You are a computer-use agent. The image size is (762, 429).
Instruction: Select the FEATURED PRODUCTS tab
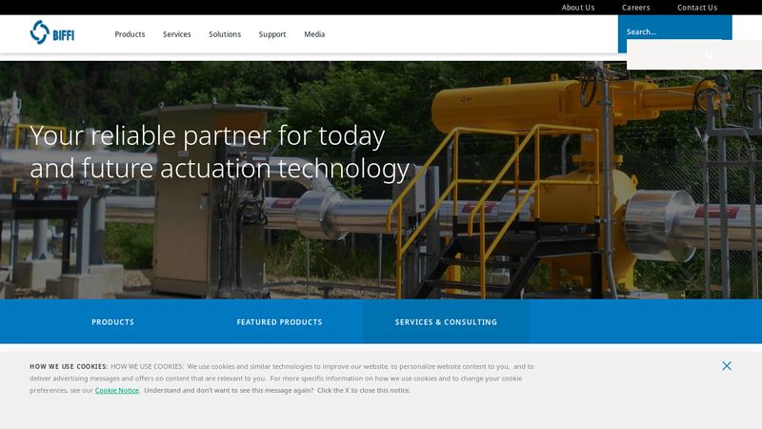(279, 322)
